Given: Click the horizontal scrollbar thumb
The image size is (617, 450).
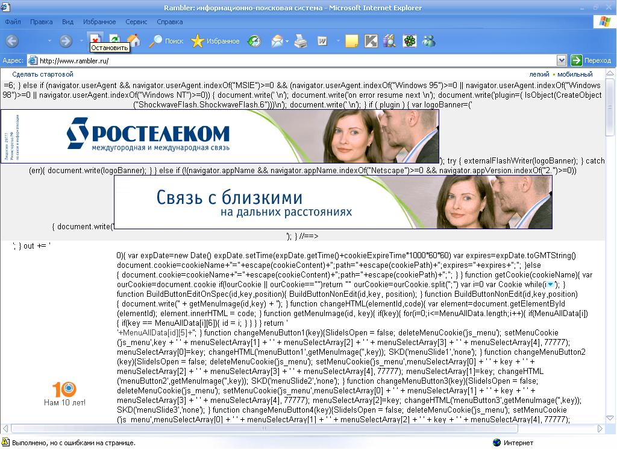Looking at the screenshot, I should (x=265, y=428).
